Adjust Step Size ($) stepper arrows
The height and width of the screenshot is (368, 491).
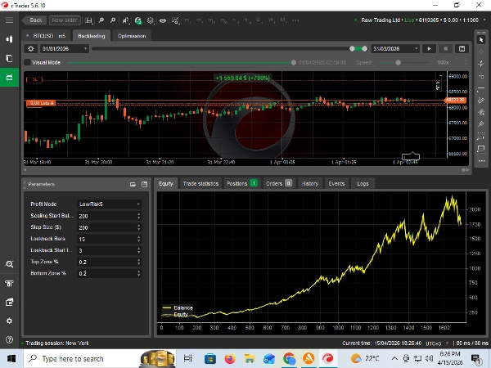139,227
